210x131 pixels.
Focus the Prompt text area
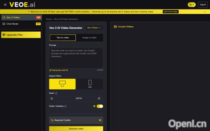[x=76, y=58]
